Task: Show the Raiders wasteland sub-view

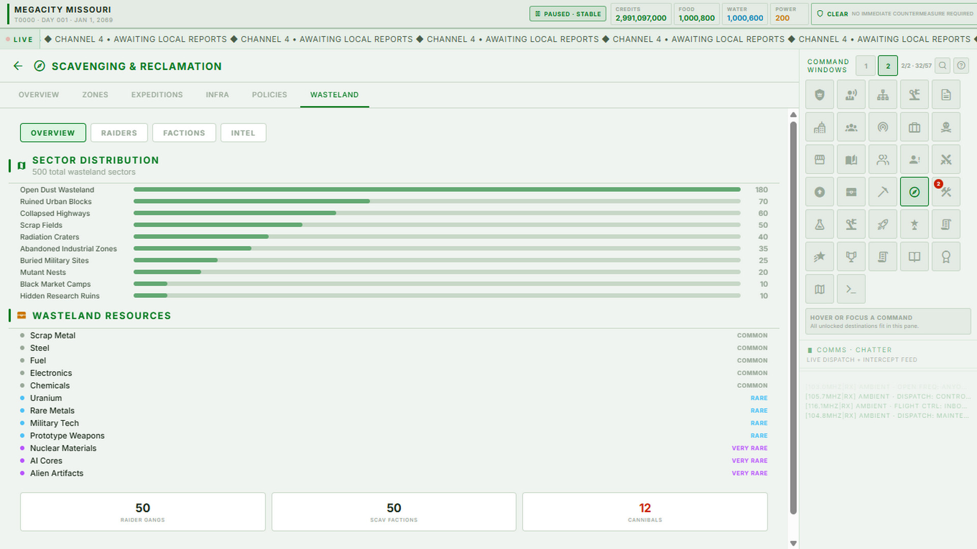Action: (x=119, y=133)
